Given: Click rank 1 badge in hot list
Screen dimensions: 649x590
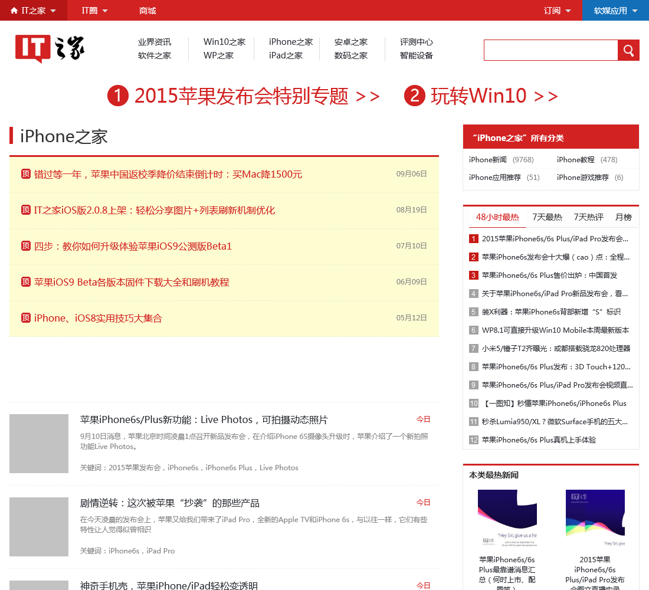Looking at the screenshot, I should tap(474, 239).
